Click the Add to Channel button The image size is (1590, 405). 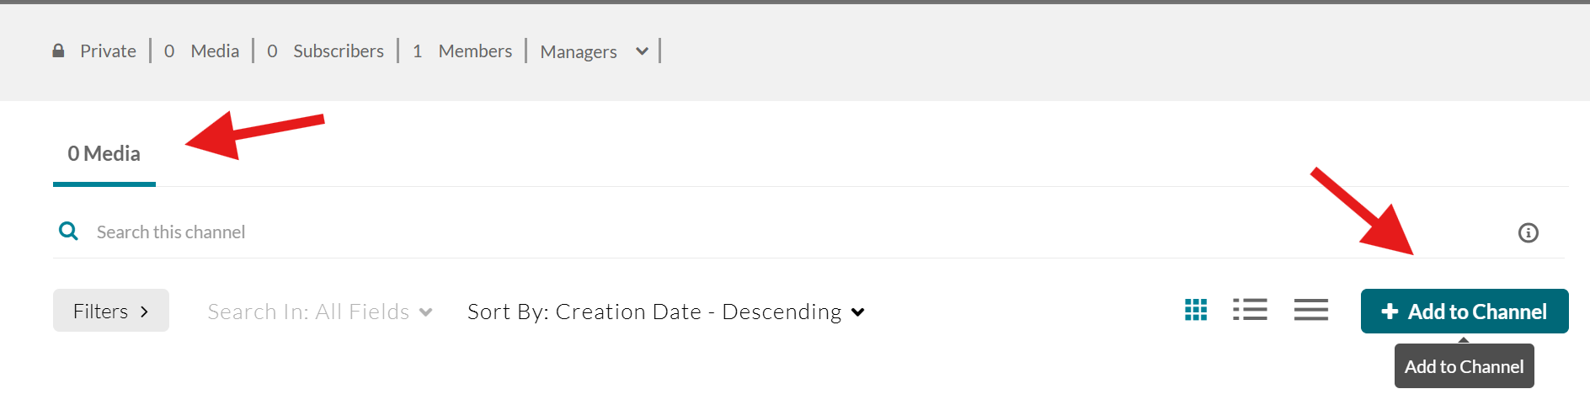[x=1465, y=312]
